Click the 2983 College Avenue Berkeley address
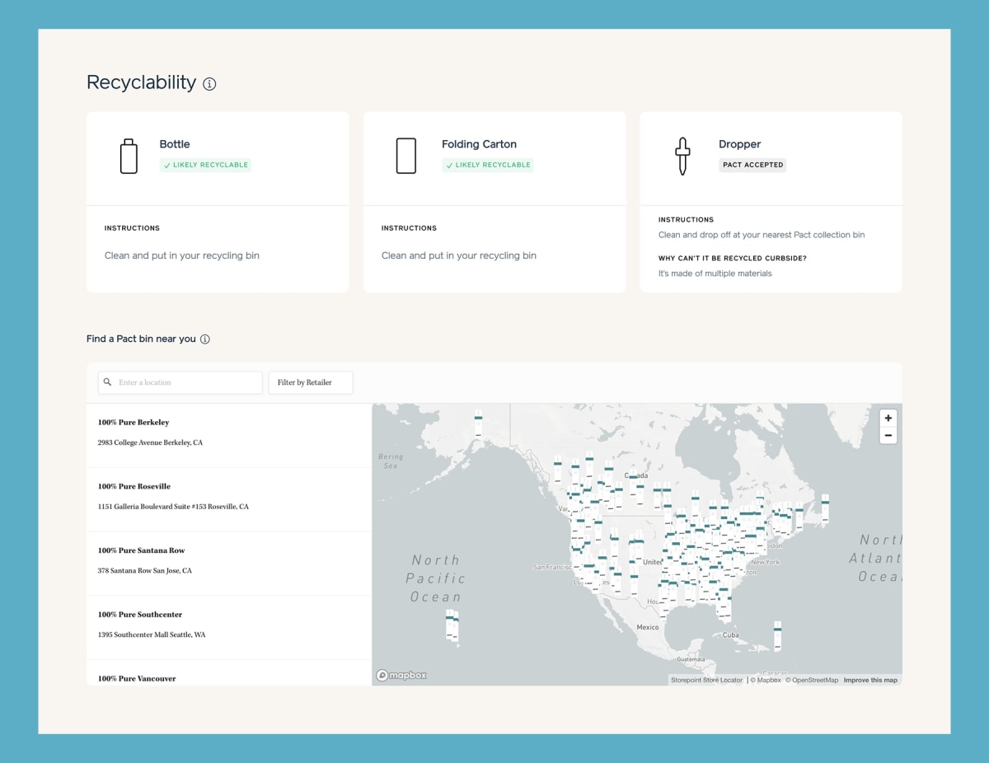This screenshot has width=989, height=763. coord(150,442)
